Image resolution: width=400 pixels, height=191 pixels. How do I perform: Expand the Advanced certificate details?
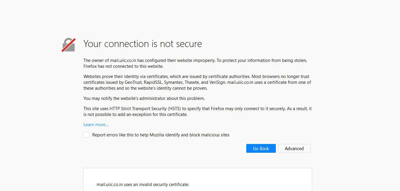pyautogui.click(x=294, y=148)
